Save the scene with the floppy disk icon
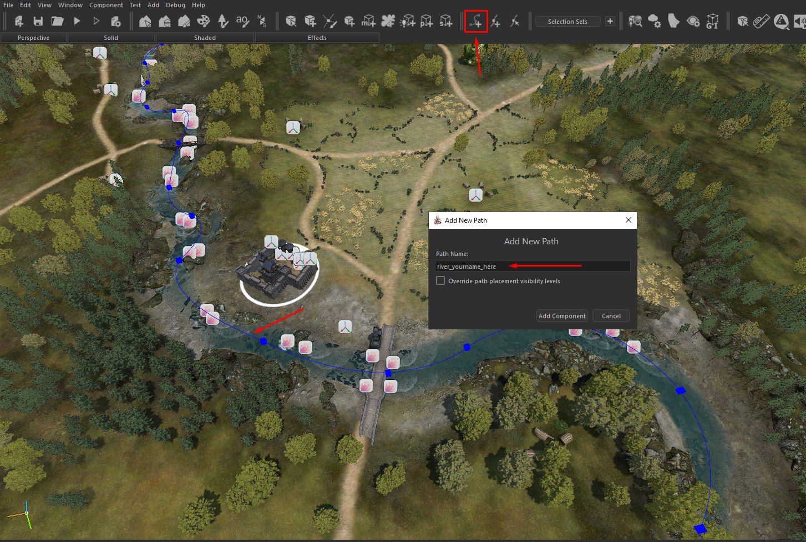Viewport: 806px width, 542px height. tap(38, 21)
